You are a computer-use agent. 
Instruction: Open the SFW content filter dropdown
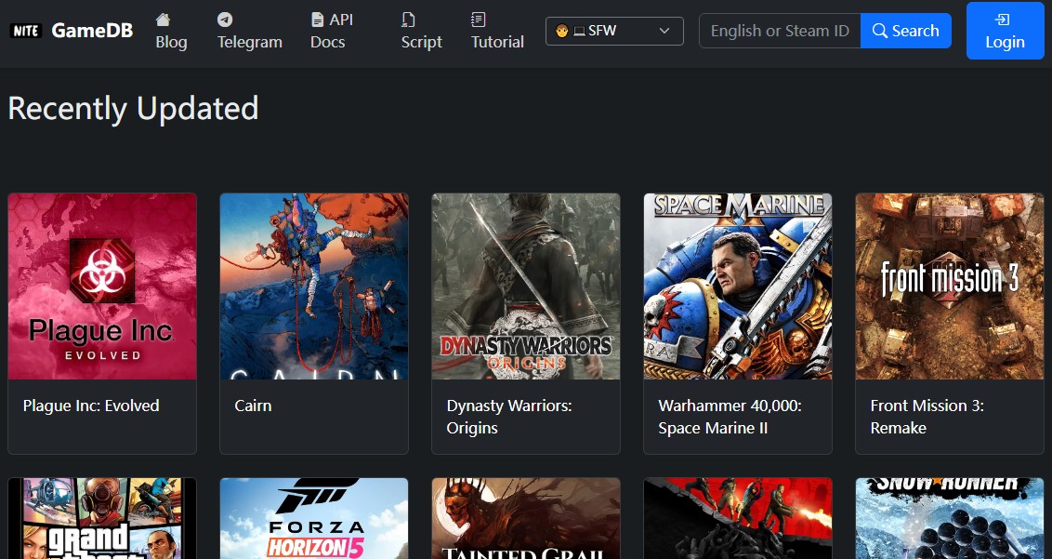614,31
